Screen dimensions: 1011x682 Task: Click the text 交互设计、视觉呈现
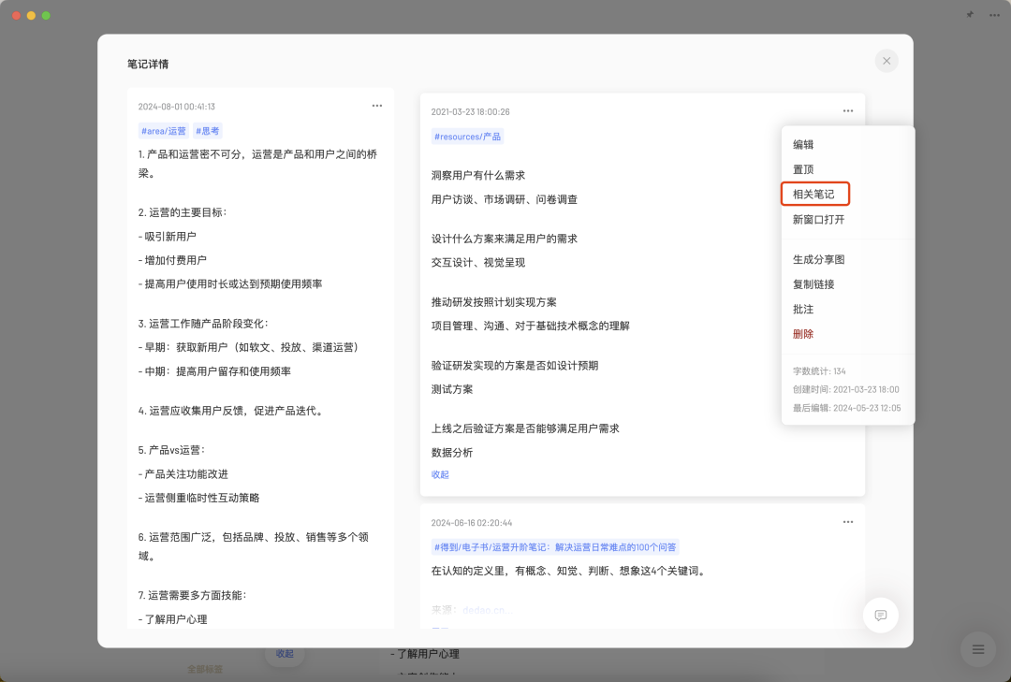pos(477,262)
